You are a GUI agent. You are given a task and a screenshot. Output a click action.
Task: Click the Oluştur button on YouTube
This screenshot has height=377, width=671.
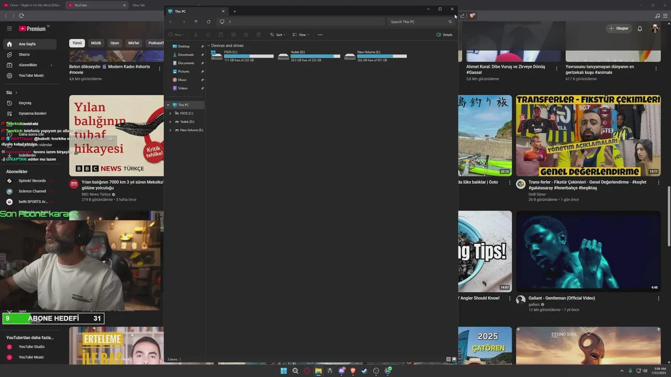point(619,28)
